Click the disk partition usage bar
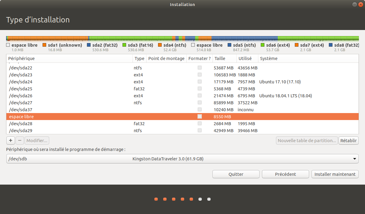This screenshot has height=214, width=365. [x=182, y=38]
